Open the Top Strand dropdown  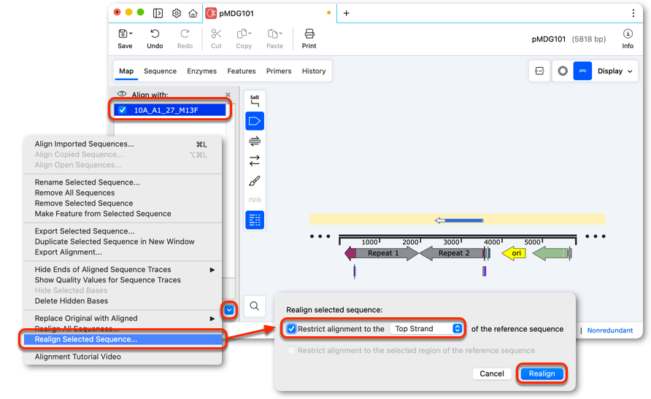coord(426,329)
